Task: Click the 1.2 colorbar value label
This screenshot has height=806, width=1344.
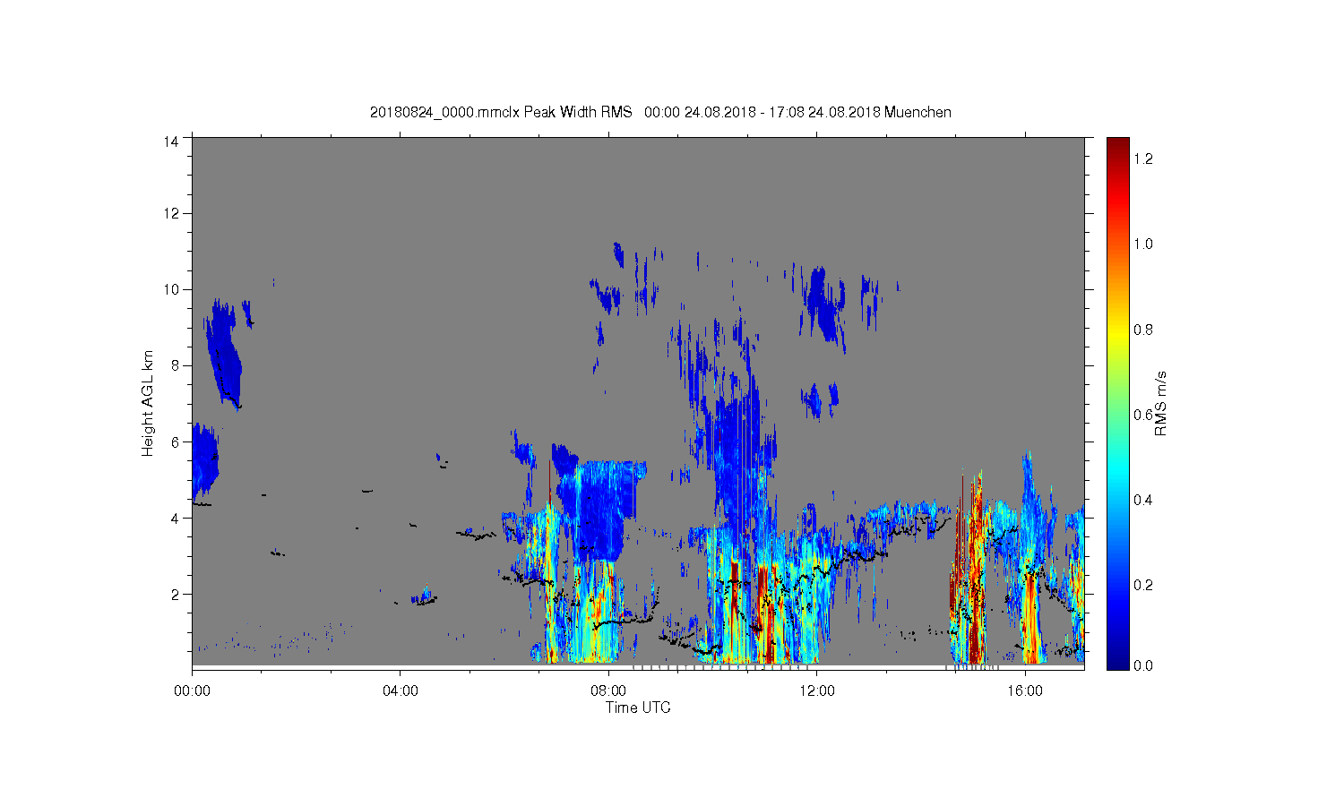Action: [x=1142, y=159]
